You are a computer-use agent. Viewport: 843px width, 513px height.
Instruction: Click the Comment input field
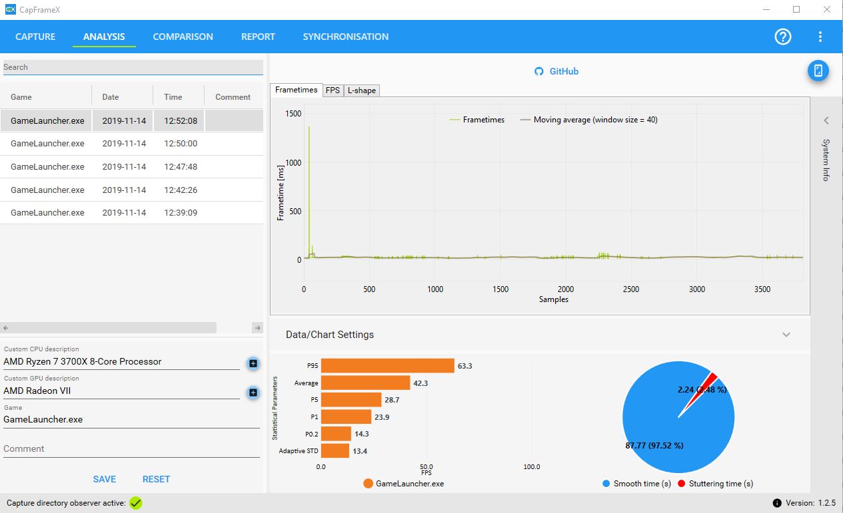click(x=131, y=449)
